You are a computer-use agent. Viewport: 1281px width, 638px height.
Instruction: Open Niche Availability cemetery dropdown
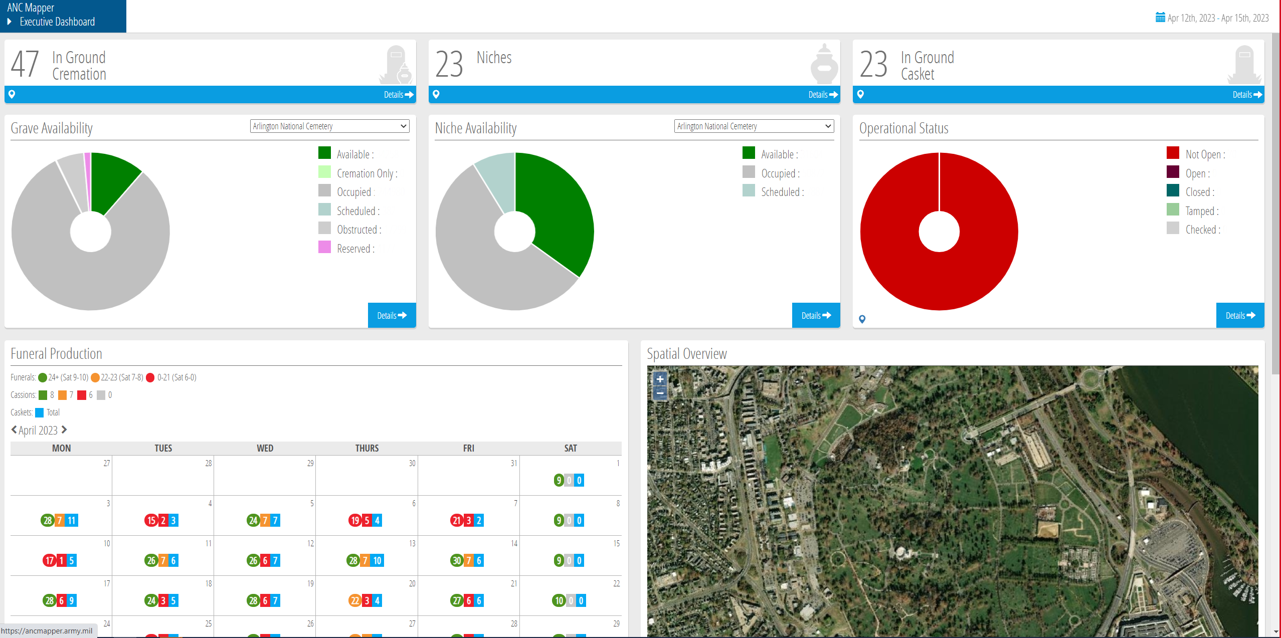pos(754,126)
